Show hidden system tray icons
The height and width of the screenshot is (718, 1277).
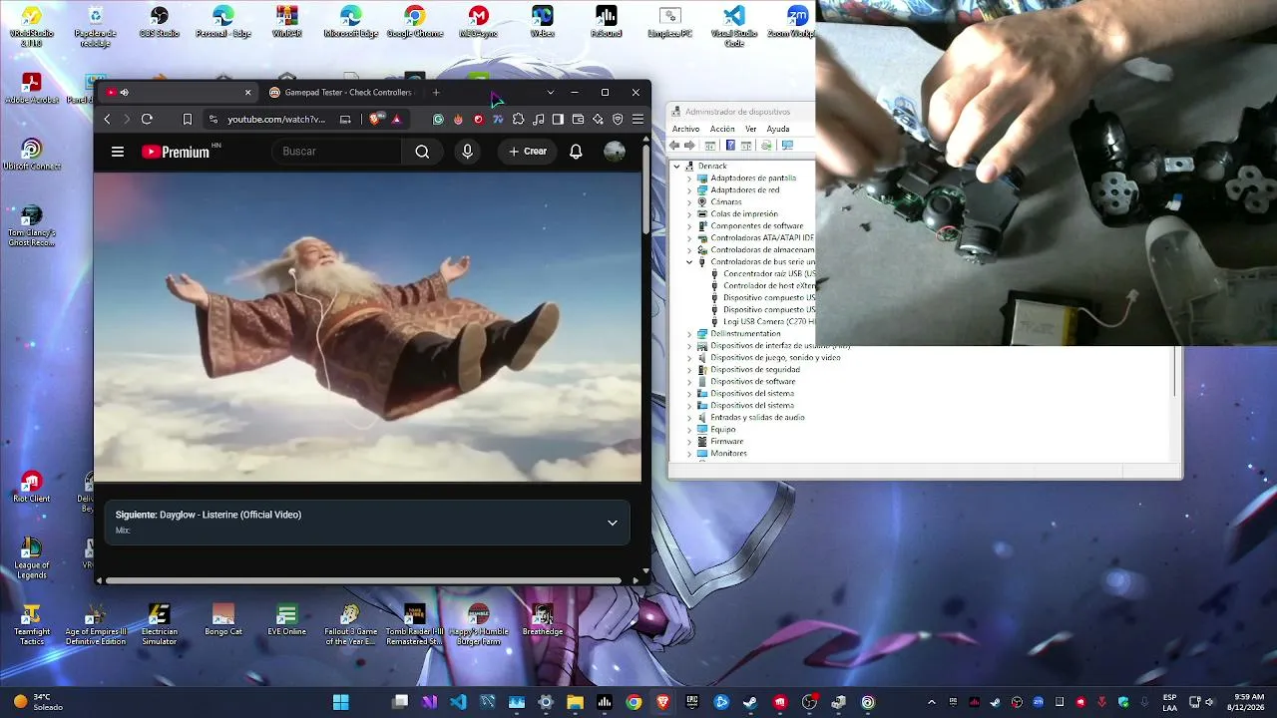pos(932,702)
